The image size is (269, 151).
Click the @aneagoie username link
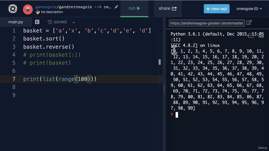46,7
